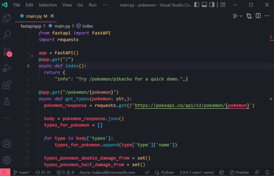Open the Accounts icon in activity bar
Screen dimensions: 274x176
[7, 143]
